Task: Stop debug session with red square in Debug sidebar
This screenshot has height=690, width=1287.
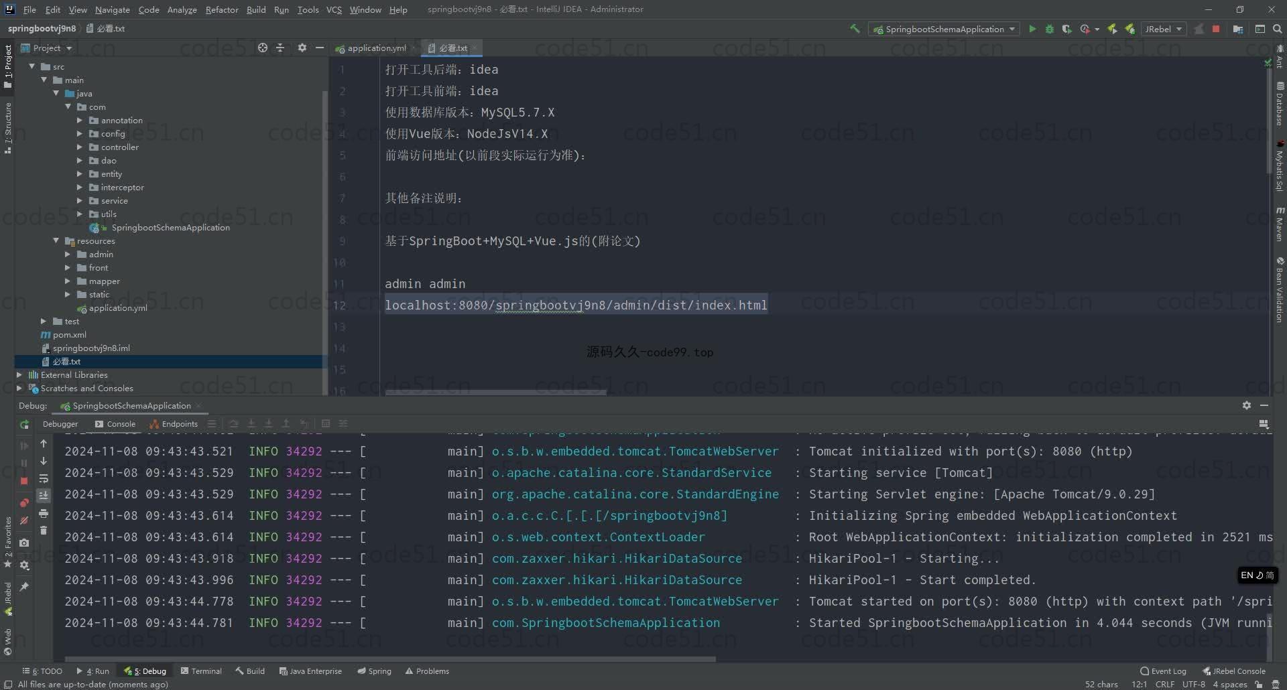Action: 24,481
